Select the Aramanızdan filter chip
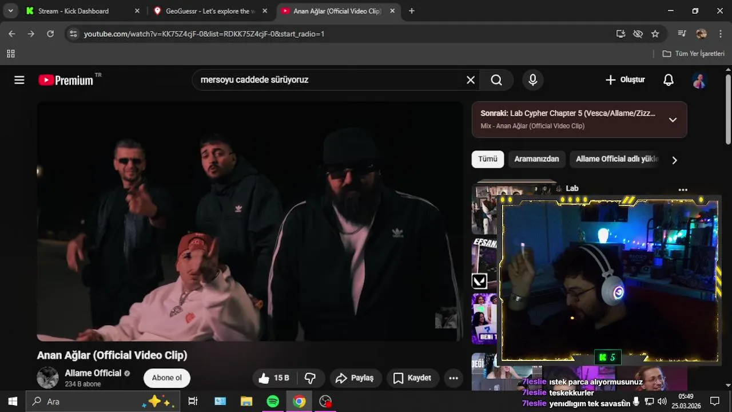Screen dimensions: 732x412 [536, 159]
